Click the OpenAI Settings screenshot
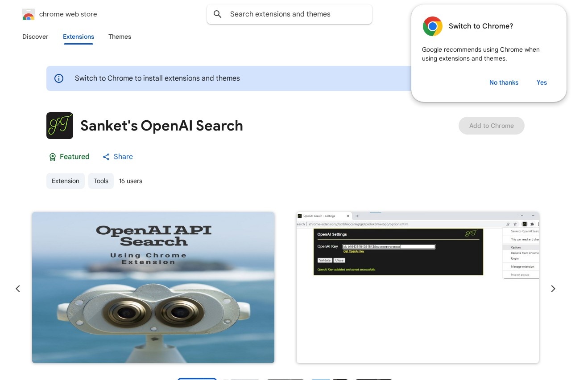The image size is (571, 380). (x=418, y=287)
